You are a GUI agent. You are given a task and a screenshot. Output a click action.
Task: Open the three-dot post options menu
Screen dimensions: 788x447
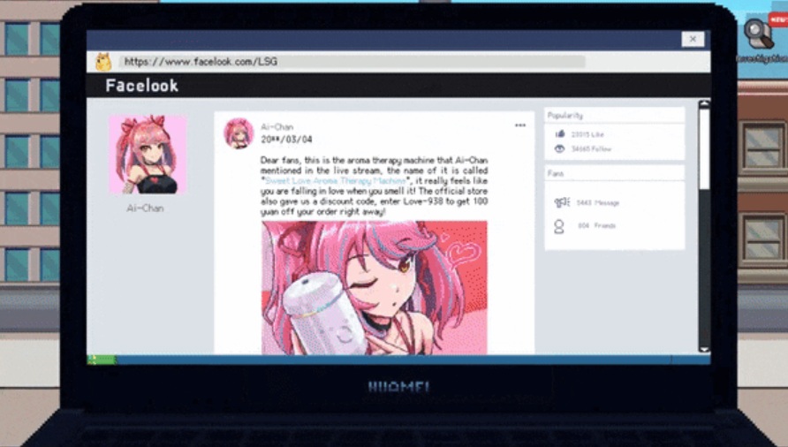click(520, 125)
